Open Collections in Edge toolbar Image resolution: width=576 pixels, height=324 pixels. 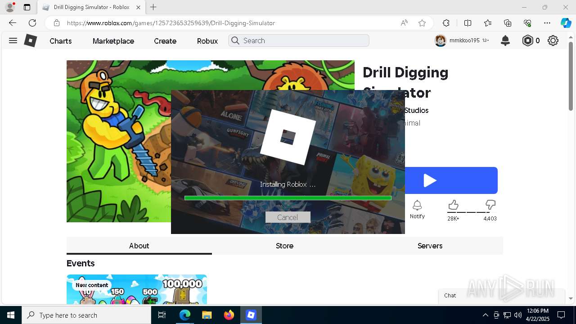pos(508,23)
